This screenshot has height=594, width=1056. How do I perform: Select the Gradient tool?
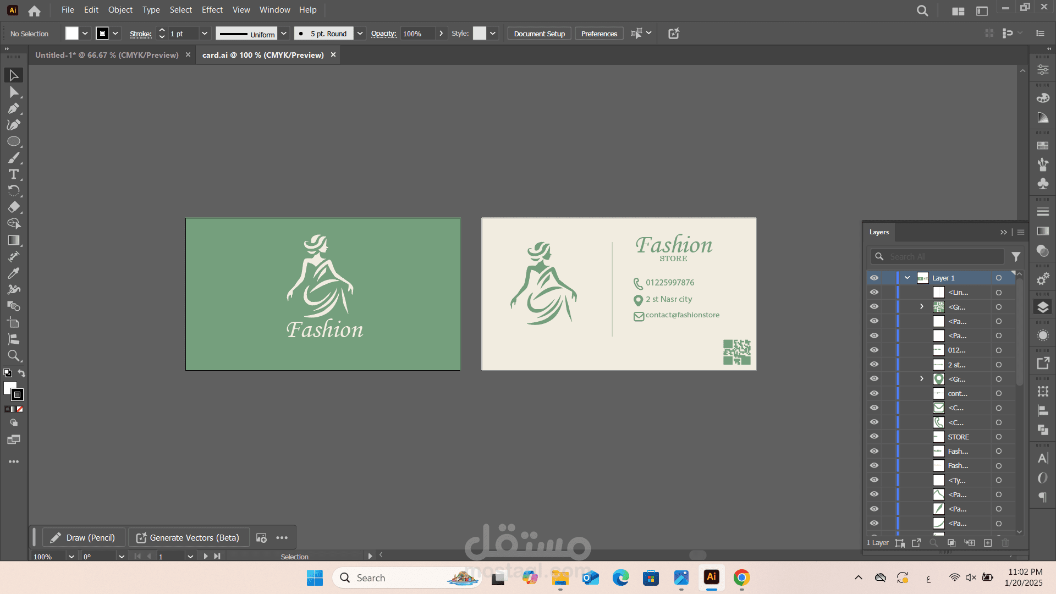tap(14, 240)
